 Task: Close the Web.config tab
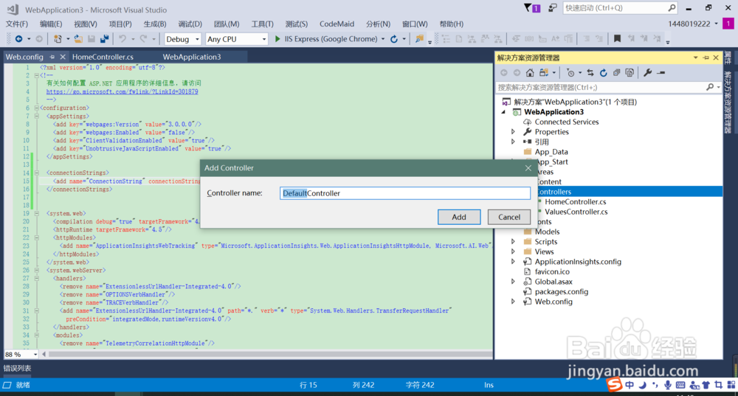click(x=63, y=57)
